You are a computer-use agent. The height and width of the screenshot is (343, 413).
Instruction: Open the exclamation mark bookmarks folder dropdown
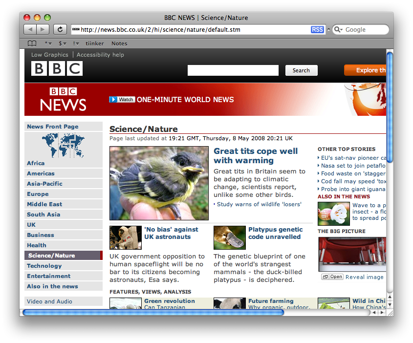(76, 43)
